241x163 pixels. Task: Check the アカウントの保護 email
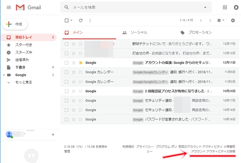point(67,63)
